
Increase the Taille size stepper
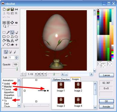pyautogui.click(x=16, y=57)
